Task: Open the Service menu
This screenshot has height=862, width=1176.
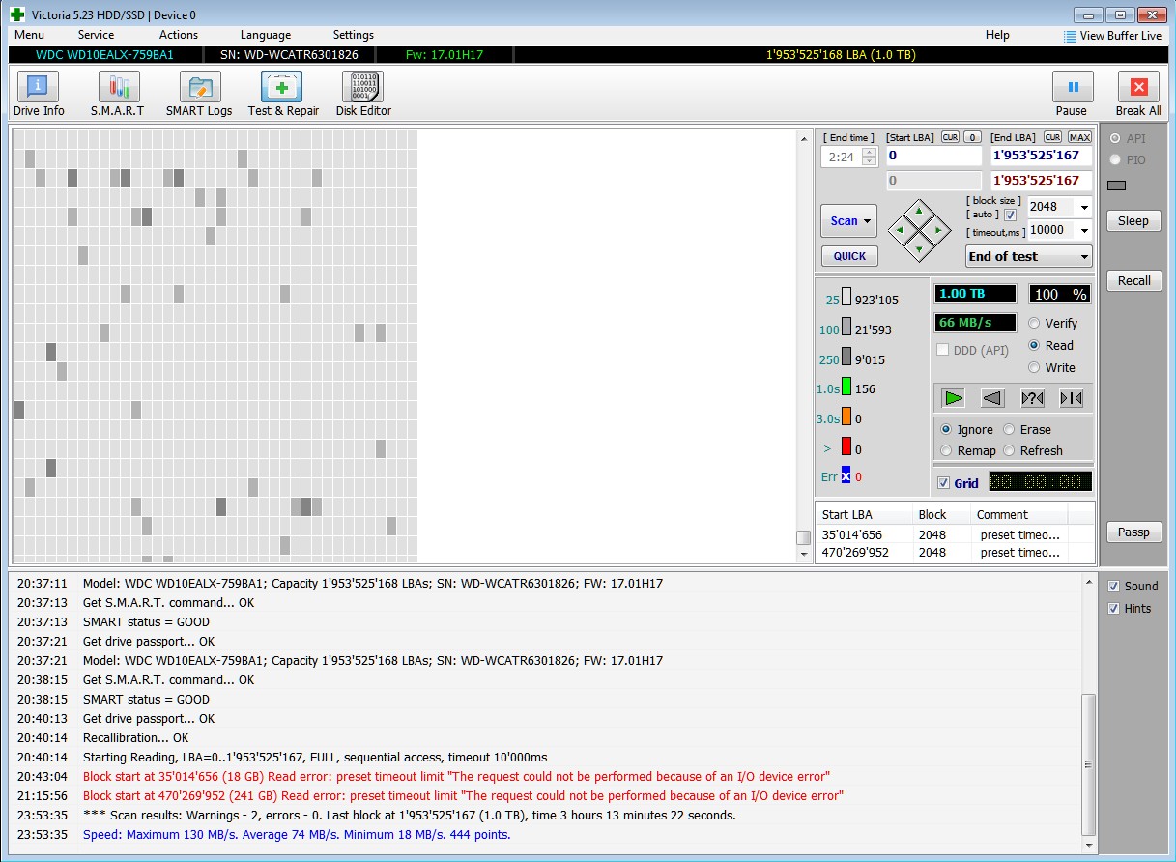Action: (x=96, y=35)
